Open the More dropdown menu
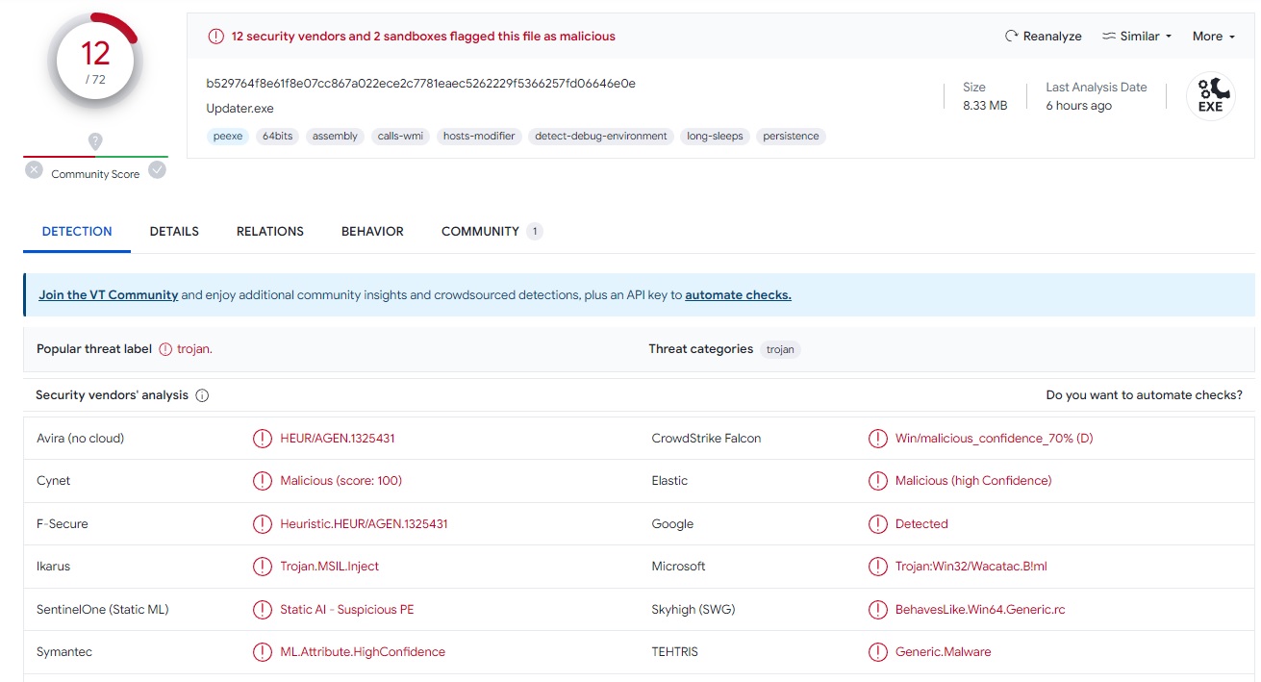The image size is (1261, 682). pos(1213,37)
